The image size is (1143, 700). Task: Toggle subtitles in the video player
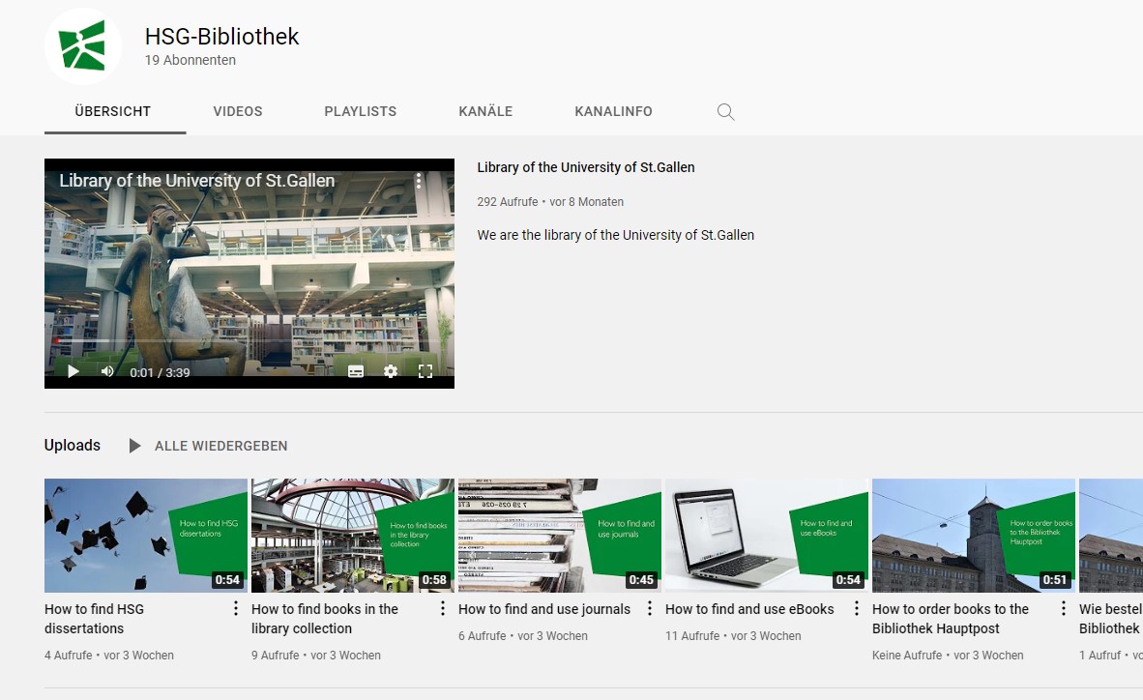(356, 371)
